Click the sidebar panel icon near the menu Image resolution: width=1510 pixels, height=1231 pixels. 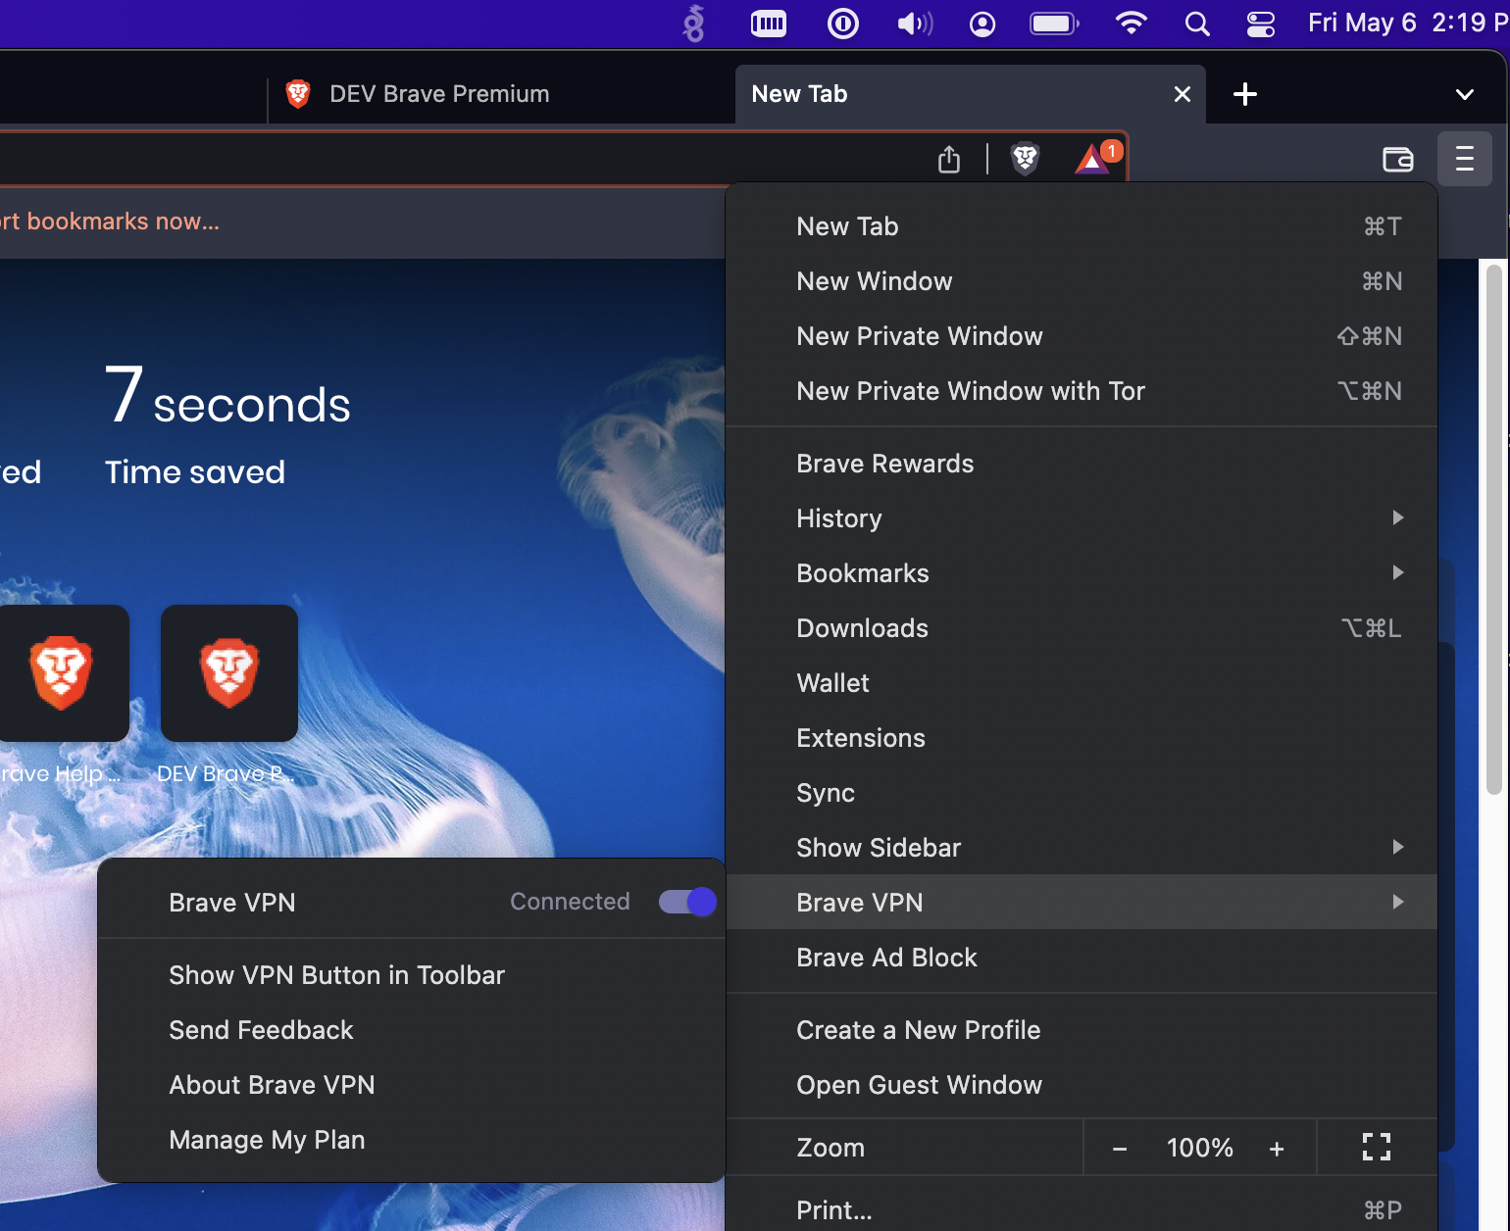[1398, 158]
